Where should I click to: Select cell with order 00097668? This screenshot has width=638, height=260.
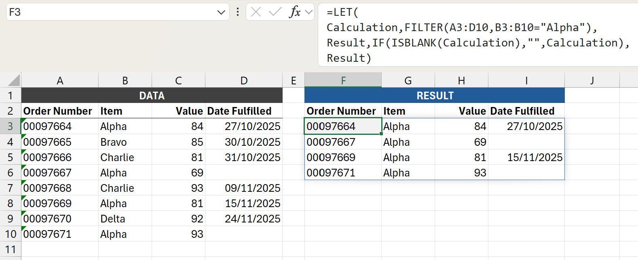coord(60,188)
